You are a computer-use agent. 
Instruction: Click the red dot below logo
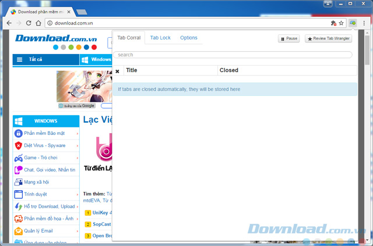(x=94, y=47)
